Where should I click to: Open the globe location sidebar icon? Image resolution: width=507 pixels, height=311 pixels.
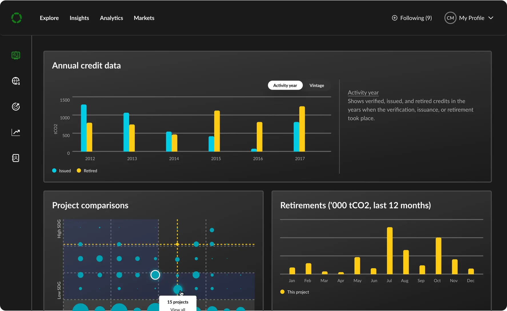tap(16, 81)
